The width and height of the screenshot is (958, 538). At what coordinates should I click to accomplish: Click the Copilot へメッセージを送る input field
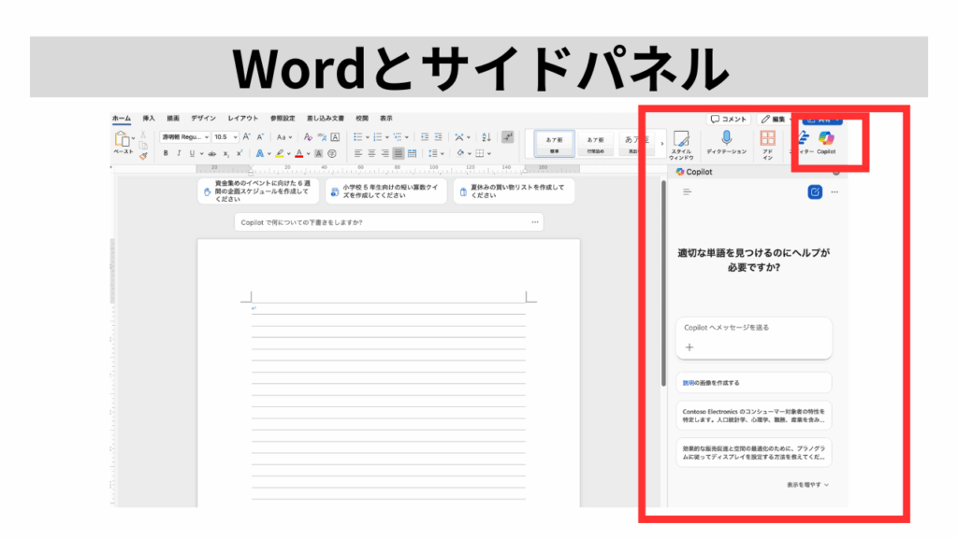pos(753,328)
